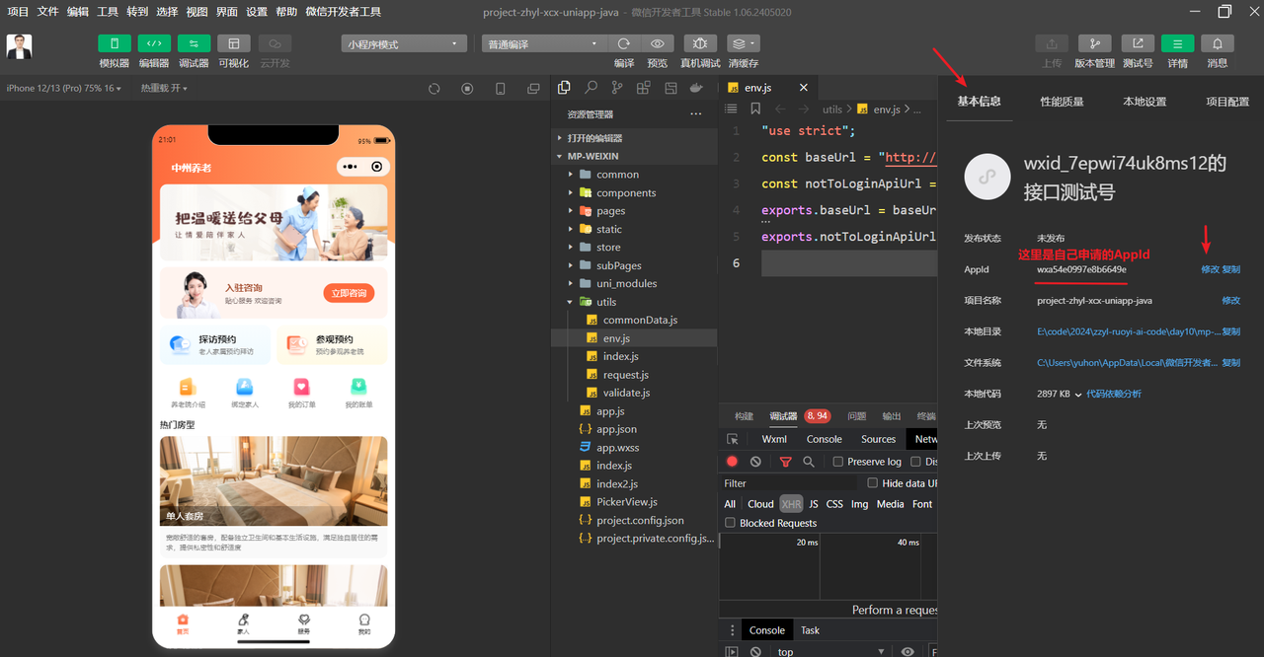
Task: Switch to the 性能质量 tab
Action: click(x=1062, y=102)
